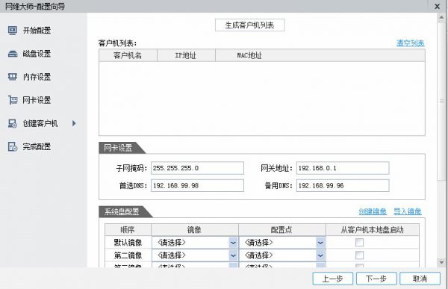Open the 完成配置 step
This screenshot has width=448, height=289.
click(x=37, y=146)
